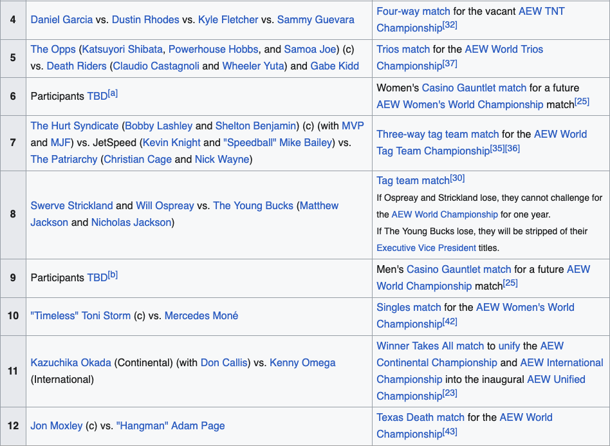Screen dimensions: 610x446
Task: Open the Kazuchika Okada link
Action: point(71,363)
